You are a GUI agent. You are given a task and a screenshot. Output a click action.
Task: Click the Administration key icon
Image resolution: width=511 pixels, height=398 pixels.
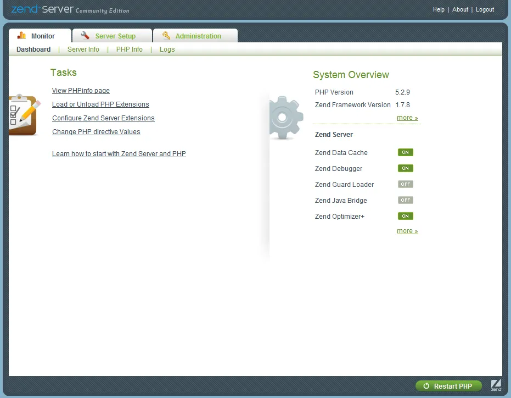tap(166, 35)
